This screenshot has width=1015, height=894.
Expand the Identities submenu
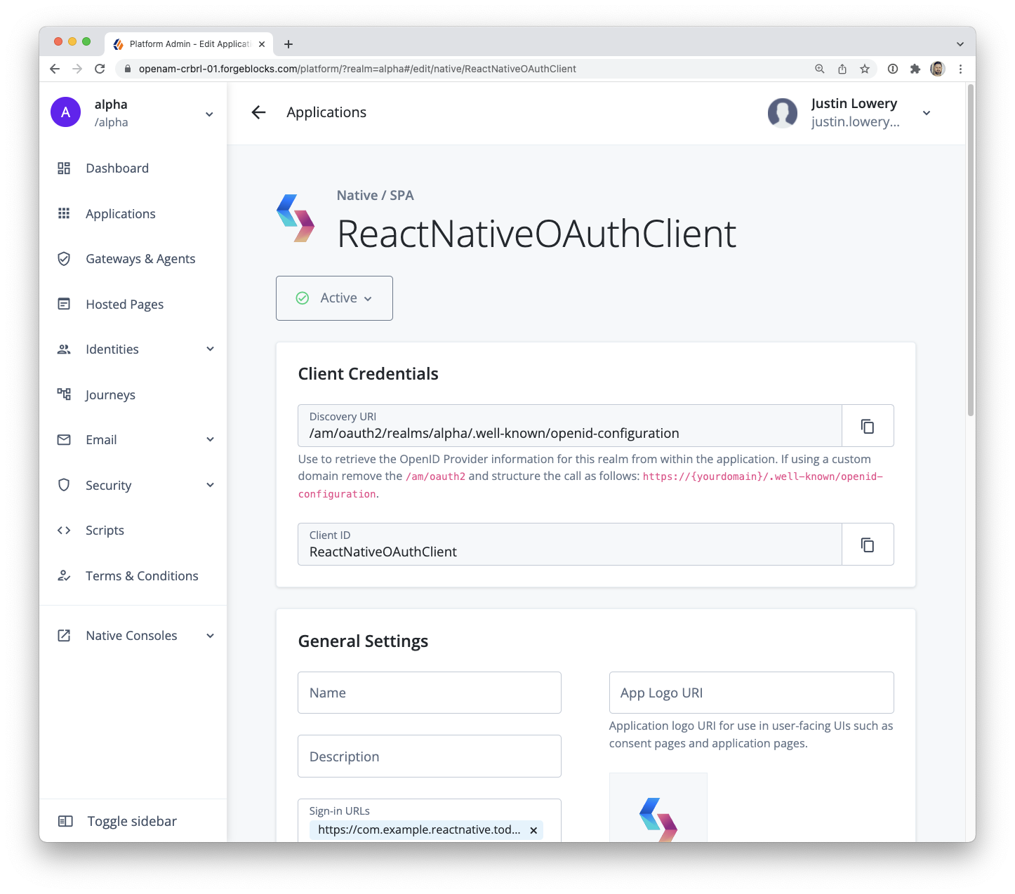pyautogui.click(x=210, y=349)
